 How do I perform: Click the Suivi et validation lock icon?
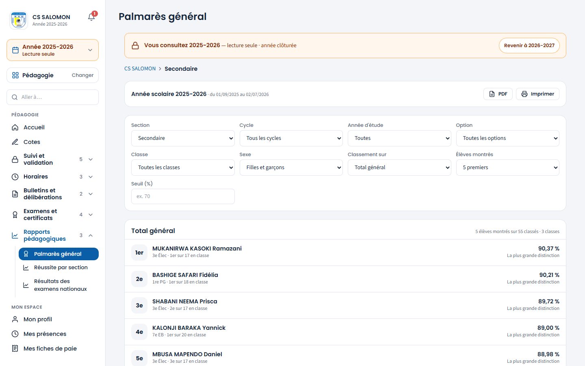pos(15,159)
